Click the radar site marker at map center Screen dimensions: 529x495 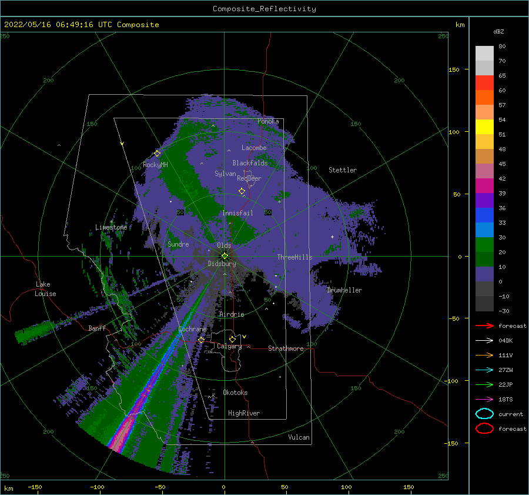(x=225, y=256)
